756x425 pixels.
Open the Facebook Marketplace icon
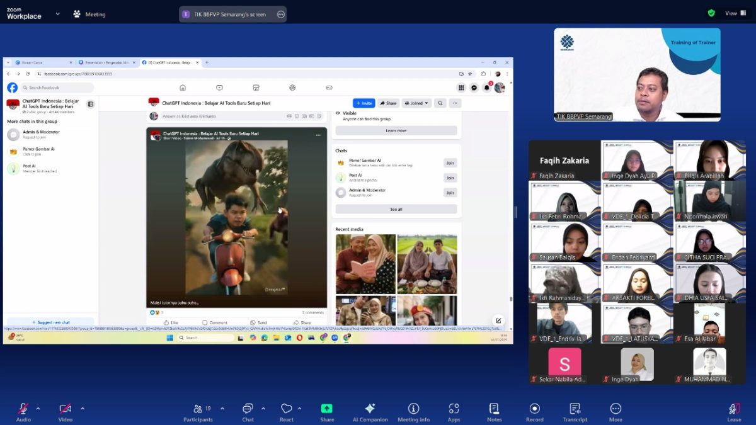pyautogui.click(x=256, y=88)
